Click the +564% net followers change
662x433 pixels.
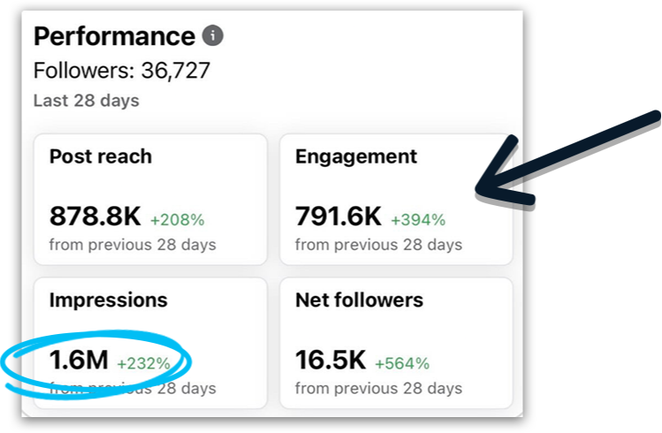point(402,362)
